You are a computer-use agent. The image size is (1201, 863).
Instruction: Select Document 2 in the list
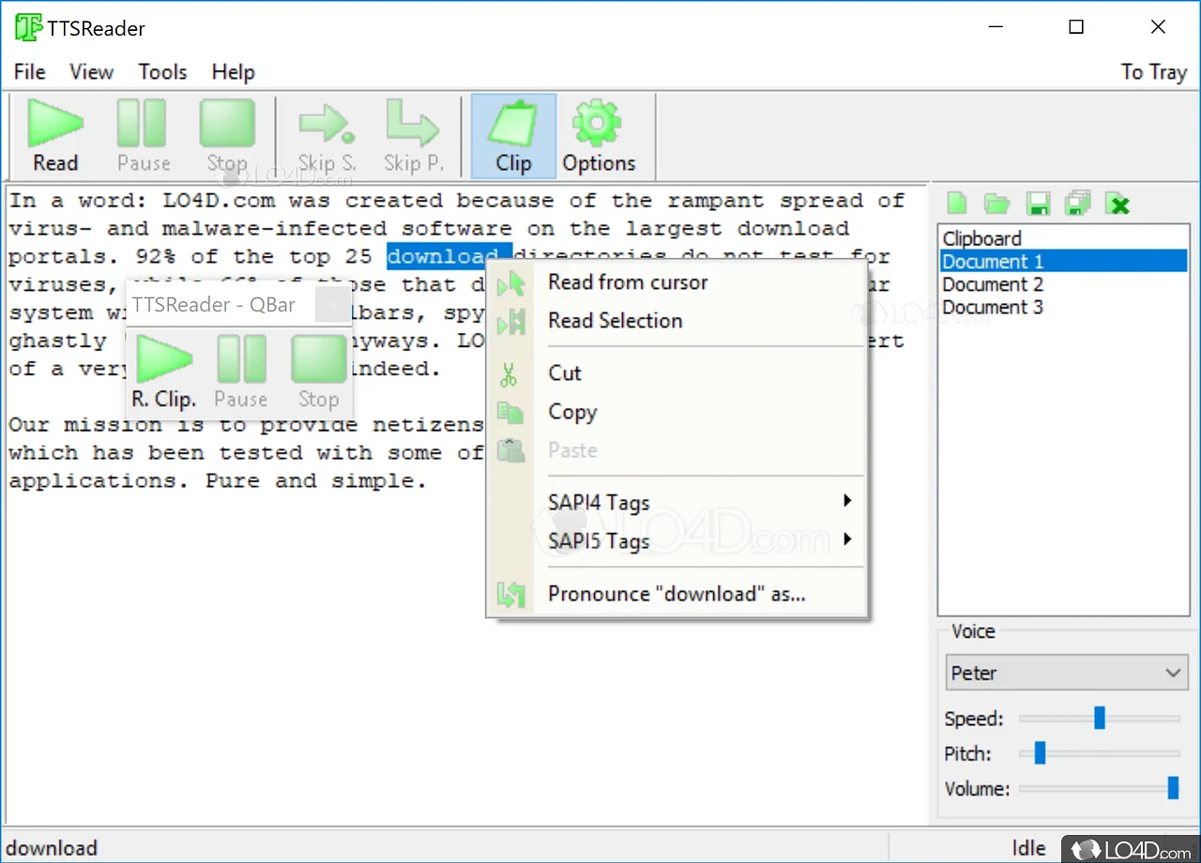(993, 284)
